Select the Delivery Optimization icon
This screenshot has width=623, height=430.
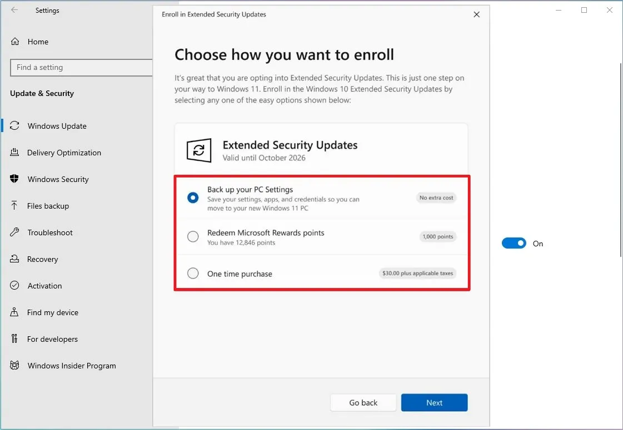tap(16, 153)
